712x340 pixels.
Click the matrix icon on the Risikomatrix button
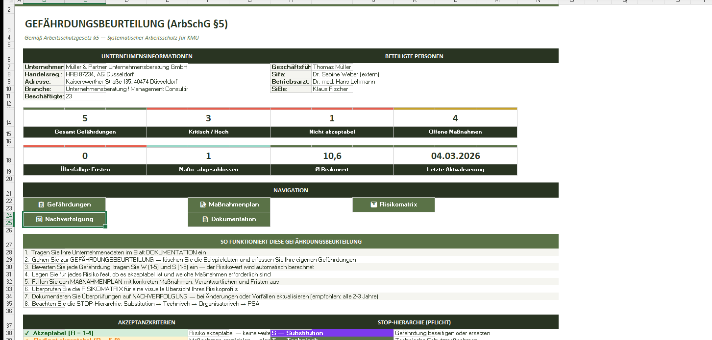pyautogui.click(x=374, y=204)
